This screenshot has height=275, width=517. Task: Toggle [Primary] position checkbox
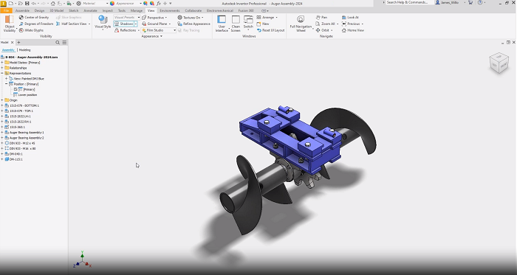[16, 89]
